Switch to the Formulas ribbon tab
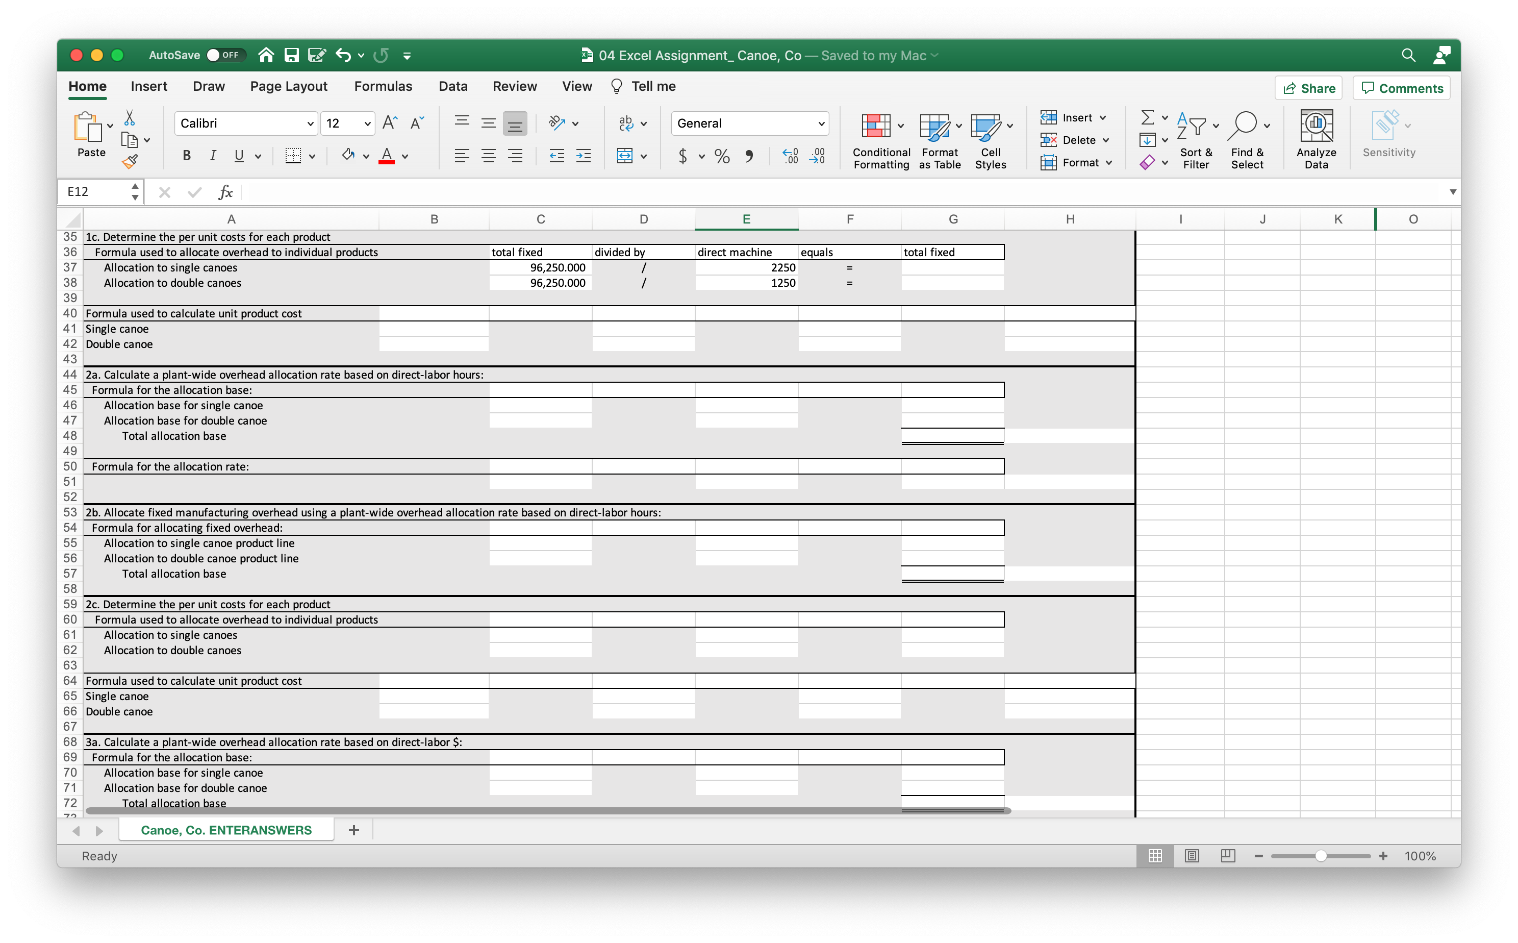The width and height of the screenshot is (1518, 943). [383, 86]
